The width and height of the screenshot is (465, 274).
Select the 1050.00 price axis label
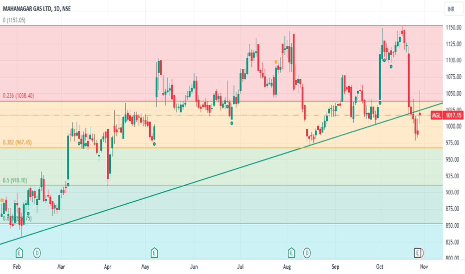(454, 93)
